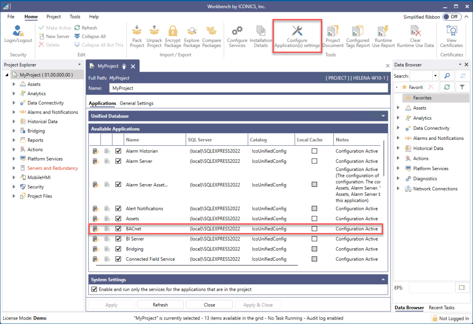Click the up-arrow icon on the MyProject tab
This screenshot has height=324, width=473.
coord(124,66)
